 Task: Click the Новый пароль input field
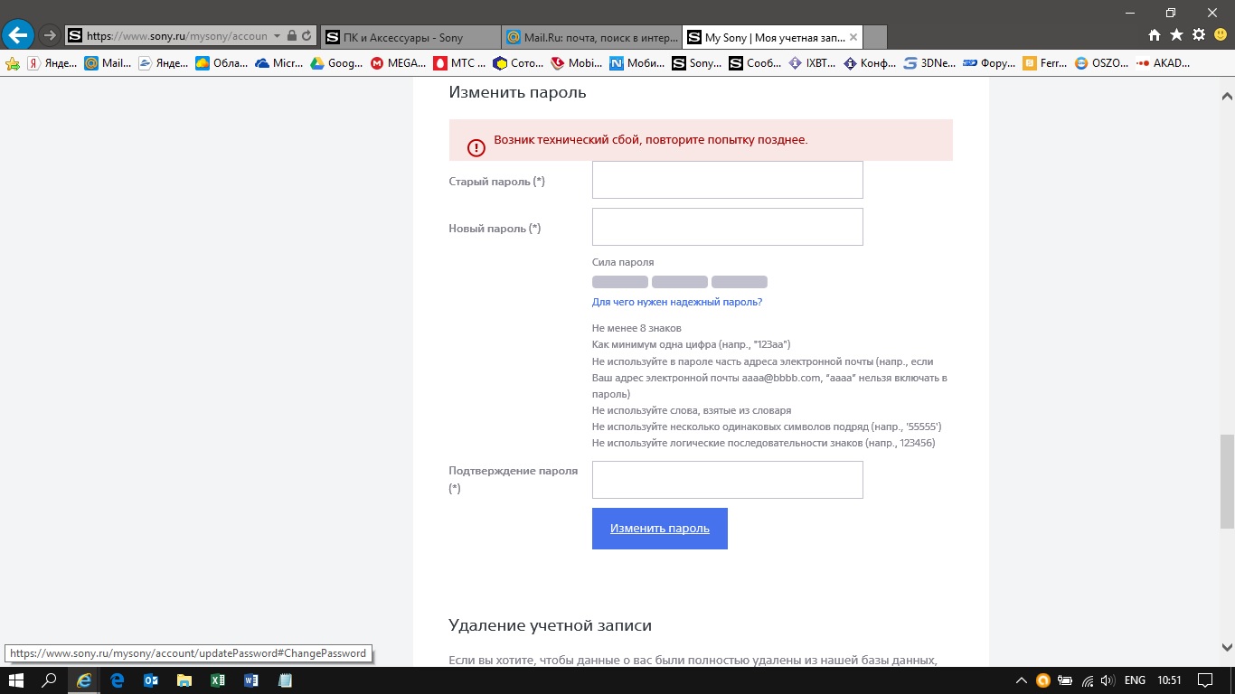728,227
